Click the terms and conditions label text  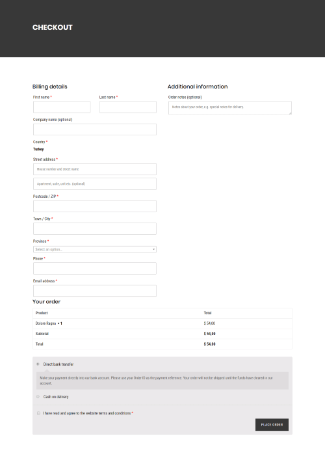(x=88, y=413)
